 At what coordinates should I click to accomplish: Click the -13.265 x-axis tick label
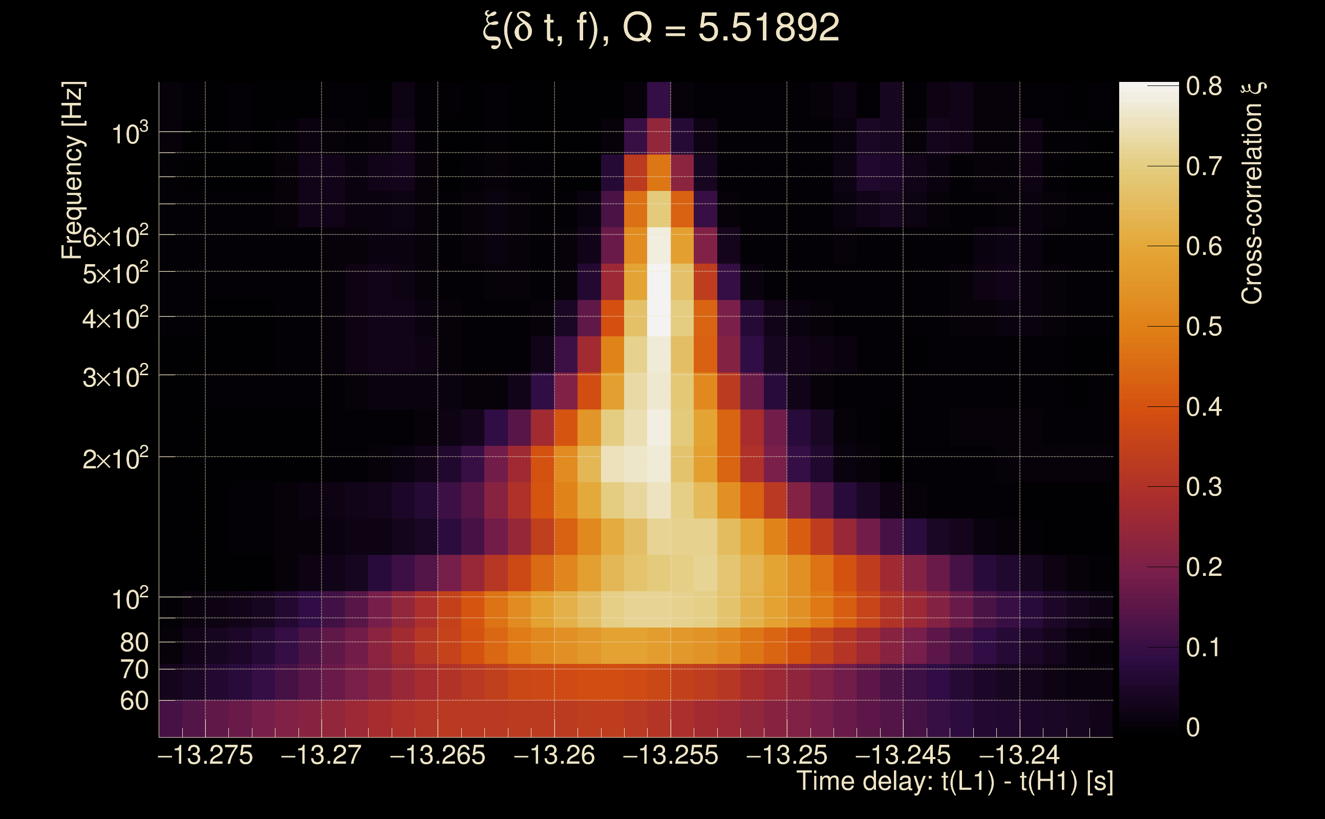click(438, 755)
